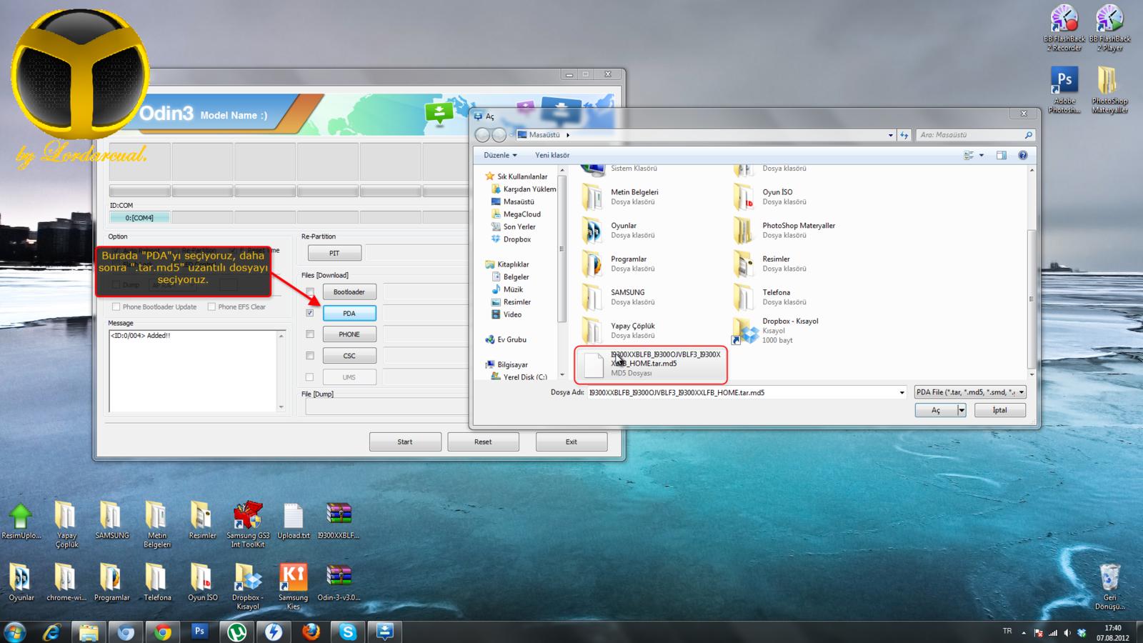1143x643 pixels.
Task: Click Exit button in Odin
Action: (571, 442)
